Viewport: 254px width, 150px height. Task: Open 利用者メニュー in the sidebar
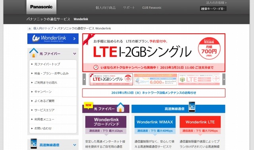tap(53, 119)
